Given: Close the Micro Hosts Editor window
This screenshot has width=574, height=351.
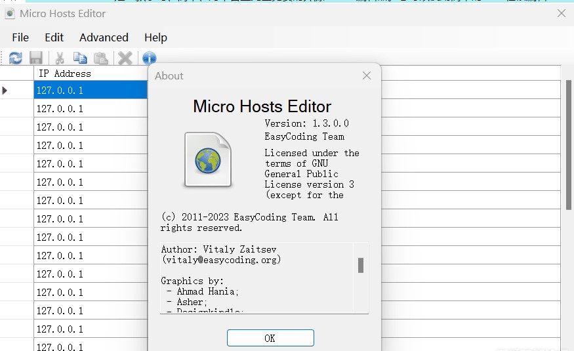Looking at the screenshot, I should 561,14.
